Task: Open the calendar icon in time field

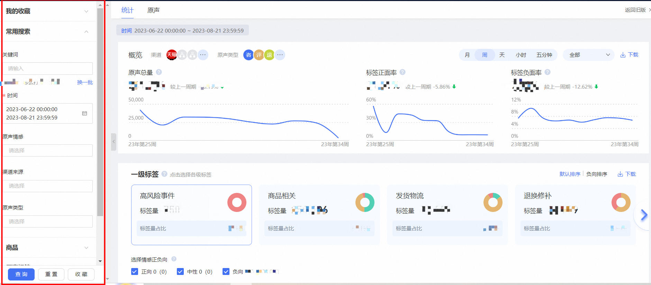Action: [84, 113]
